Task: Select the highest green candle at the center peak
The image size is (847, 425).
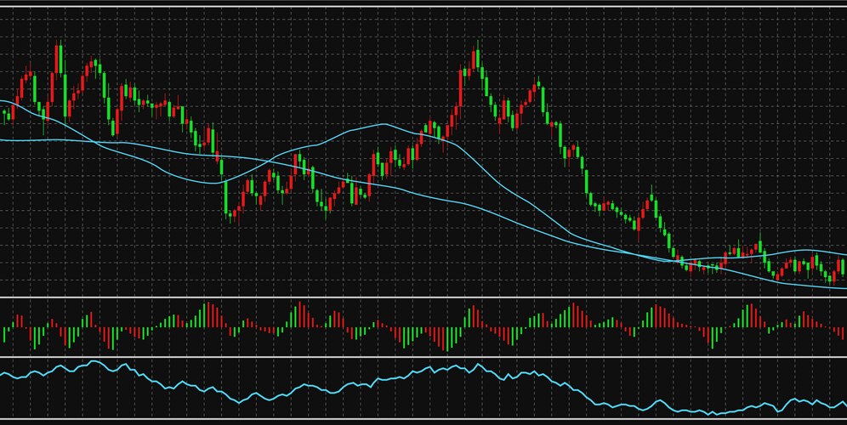Action: click(479, 61)
